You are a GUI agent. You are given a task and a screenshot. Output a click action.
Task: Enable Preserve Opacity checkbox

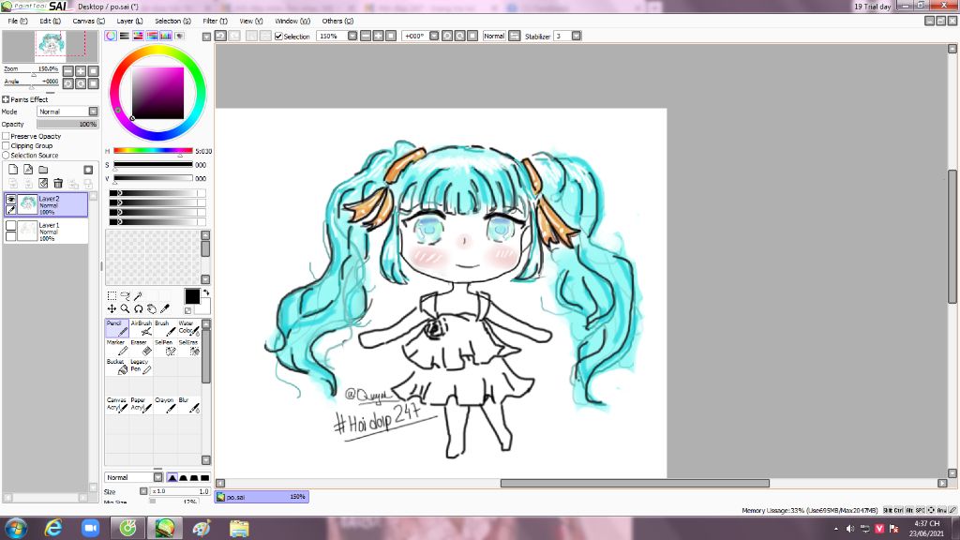(x=6, y=136)
